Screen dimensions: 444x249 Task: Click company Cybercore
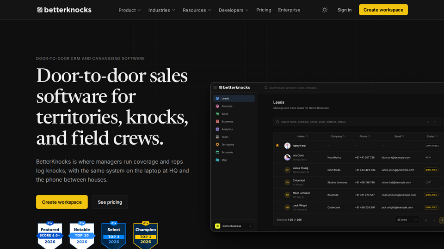click(x=333, y=207)
